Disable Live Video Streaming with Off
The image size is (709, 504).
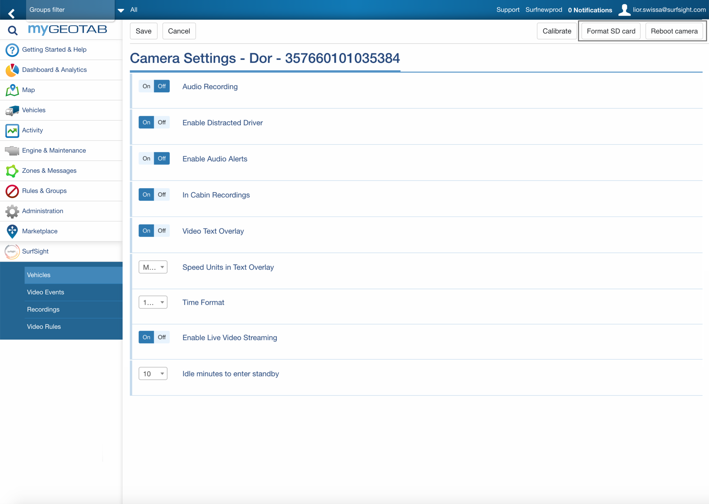[x=162, y=337]
